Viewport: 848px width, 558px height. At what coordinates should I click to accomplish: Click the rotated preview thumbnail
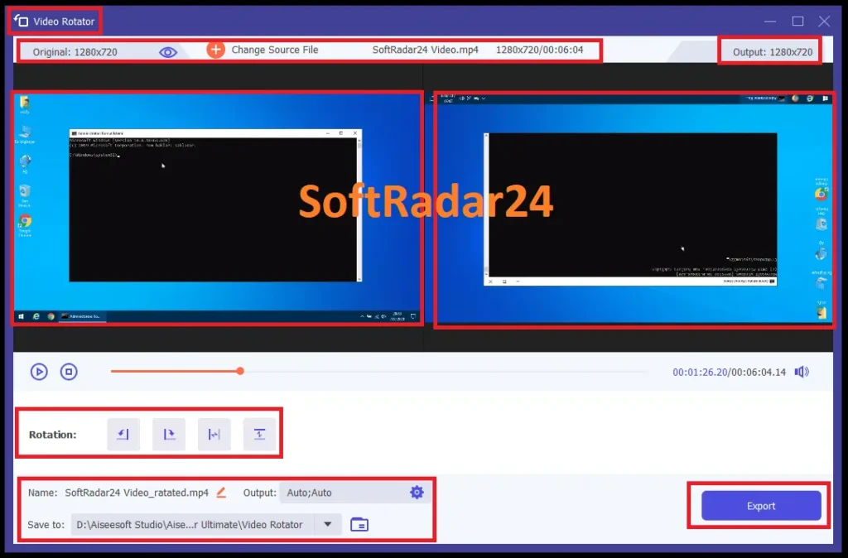pos(632,209)
